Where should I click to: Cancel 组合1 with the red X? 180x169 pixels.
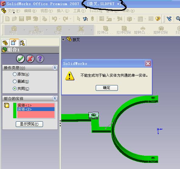coord(30,59)
